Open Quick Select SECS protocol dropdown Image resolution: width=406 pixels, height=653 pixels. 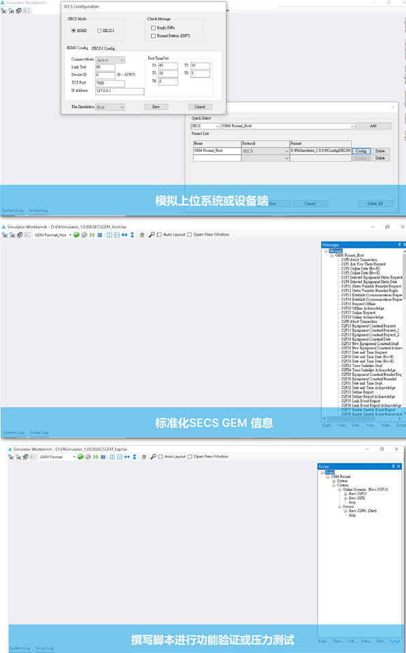point(205,126)
